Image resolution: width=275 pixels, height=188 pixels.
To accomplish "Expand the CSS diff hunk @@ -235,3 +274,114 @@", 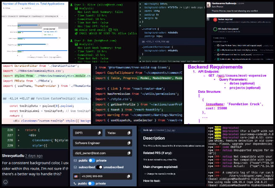I will pos(171,42).
